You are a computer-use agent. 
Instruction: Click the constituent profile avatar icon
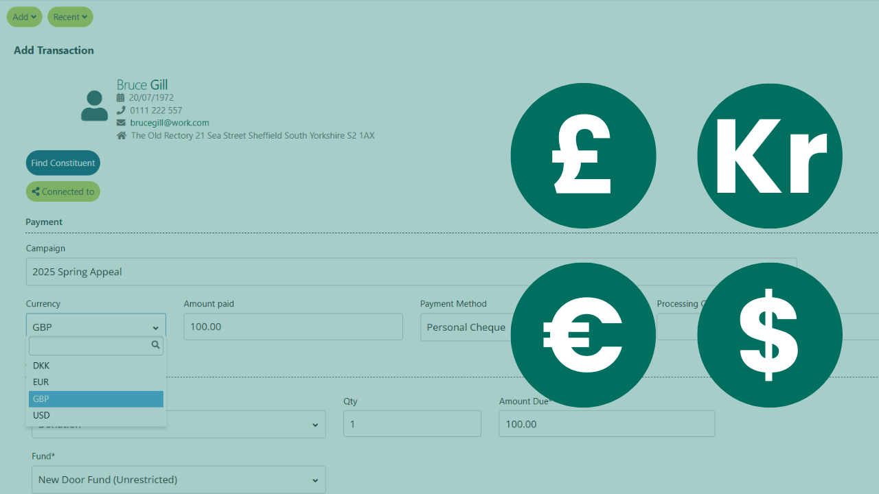coord(94,106)
